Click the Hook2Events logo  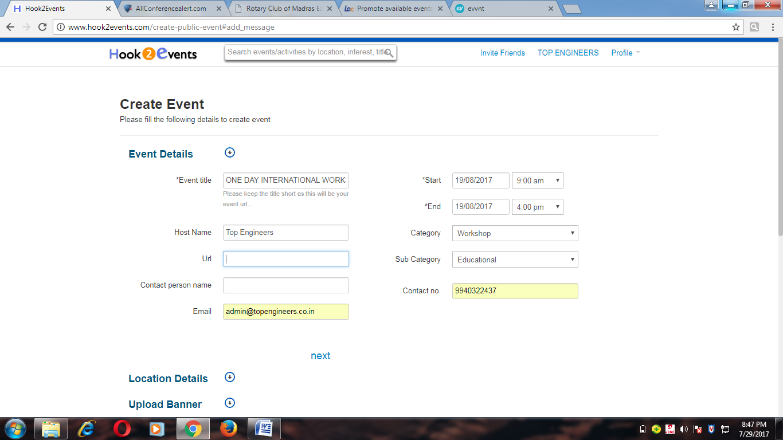[x=153, y=53]
